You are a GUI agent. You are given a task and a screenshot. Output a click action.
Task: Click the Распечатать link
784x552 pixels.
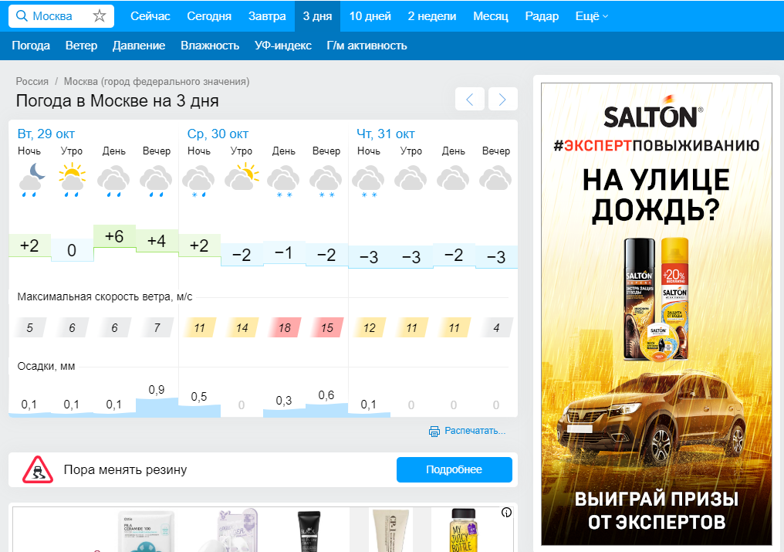(x=475, y=431)
